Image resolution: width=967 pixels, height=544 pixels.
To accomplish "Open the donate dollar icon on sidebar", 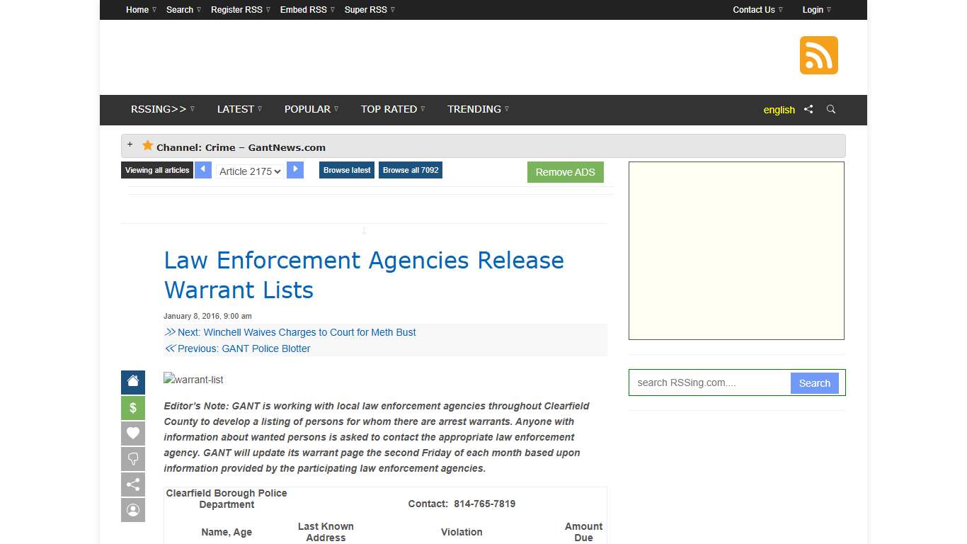I will pos(132,407).
